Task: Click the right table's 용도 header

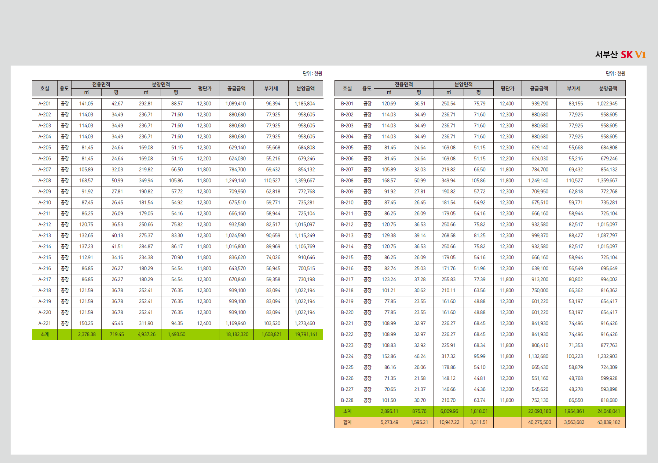Action: tap(367, 89)
